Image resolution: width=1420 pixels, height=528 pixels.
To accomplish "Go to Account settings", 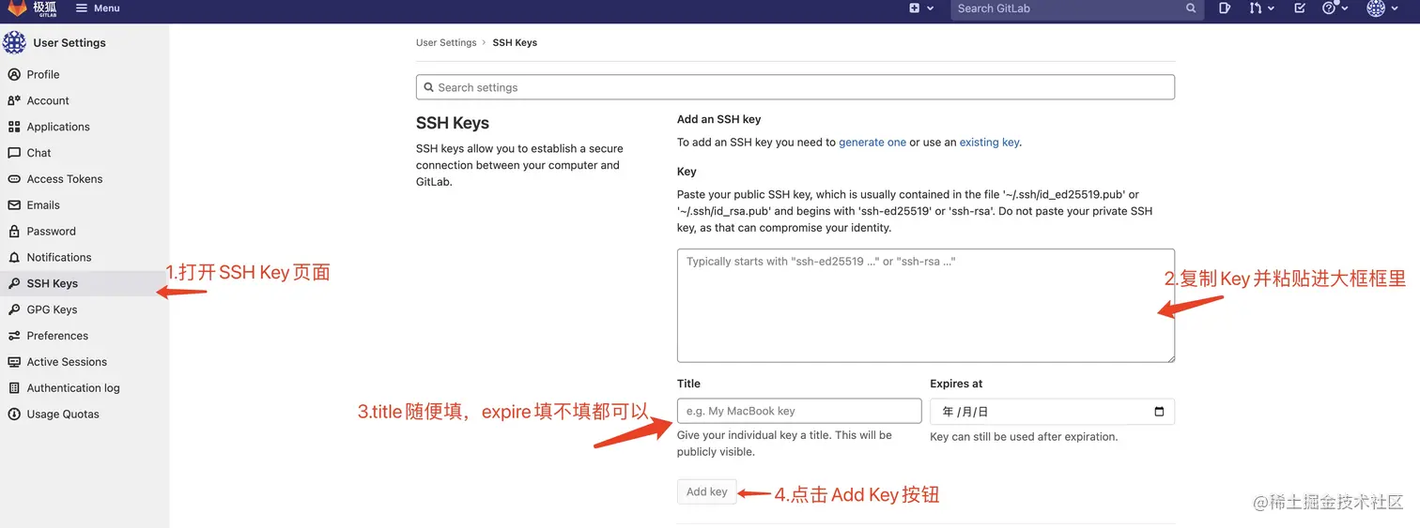I will point(48,100).
